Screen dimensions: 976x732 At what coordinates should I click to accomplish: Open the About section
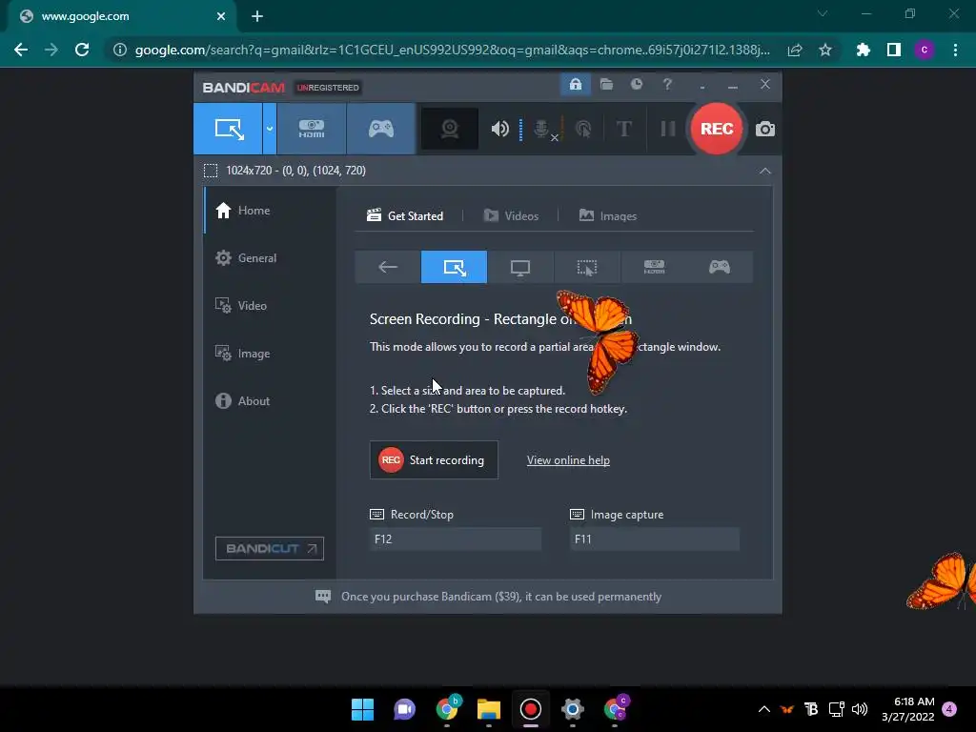point(270,401)
